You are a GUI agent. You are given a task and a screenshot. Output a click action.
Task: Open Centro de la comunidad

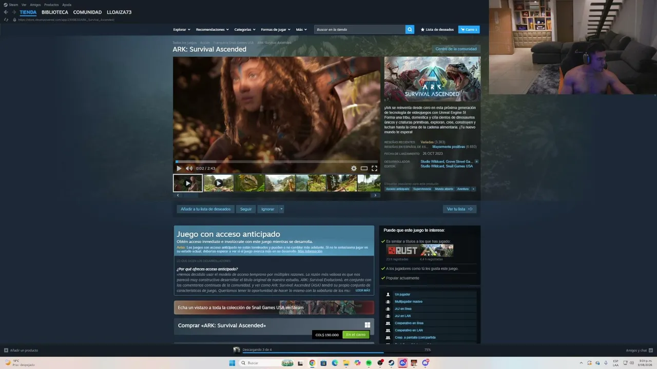[456, 49]
